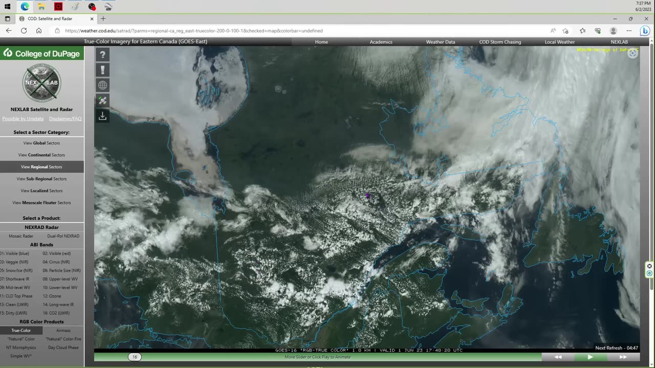Open the Home menu item
Screen dimensions: 655x368
pyautogui.click(x=321, y=42)
